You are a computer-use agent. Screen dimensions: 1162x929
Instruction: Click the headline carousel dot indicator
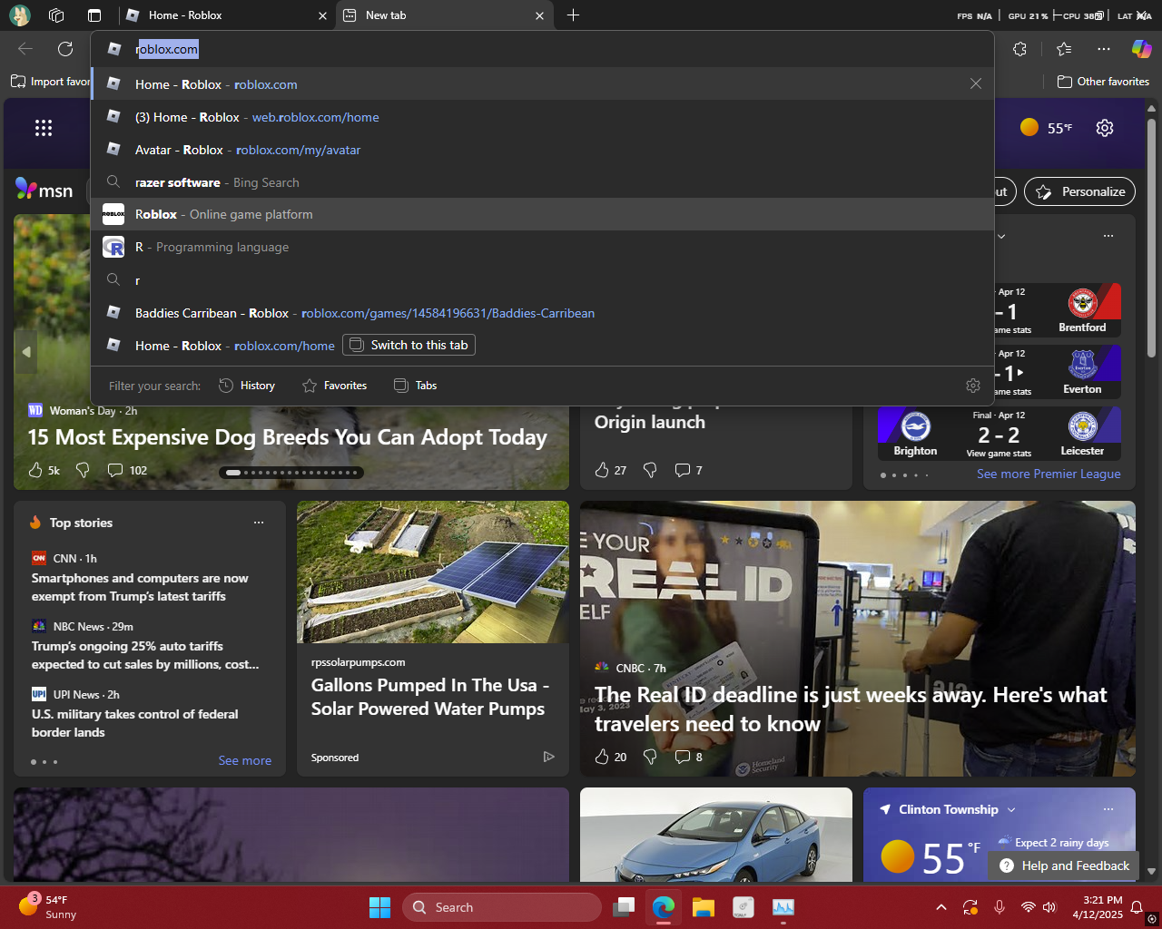[x=291, y=472]
